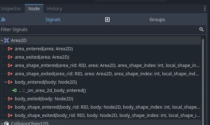Viewport: 210px width, 125px height.
Task: Click the Area2D node class icon
Action: (6, 40)
